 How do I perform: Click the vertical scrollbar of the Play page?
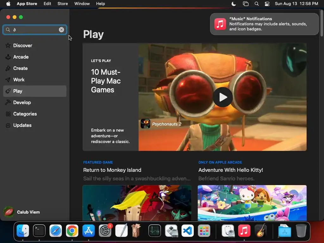tap(321, 23)
